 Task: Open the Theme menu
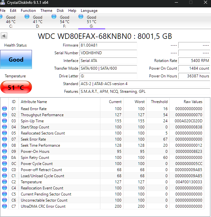[46, 11]
